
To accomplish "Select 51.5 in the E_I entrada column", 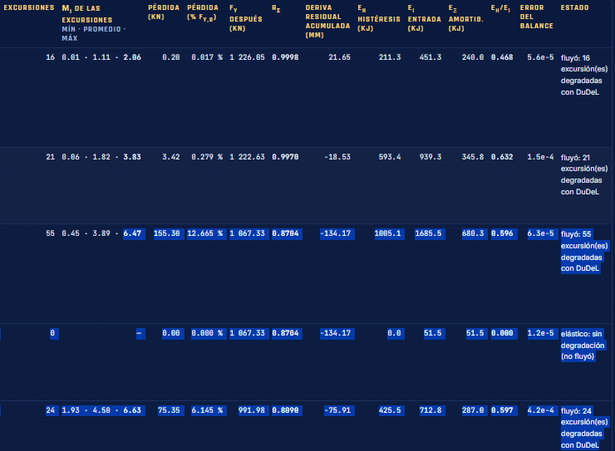I will point(433,333).
